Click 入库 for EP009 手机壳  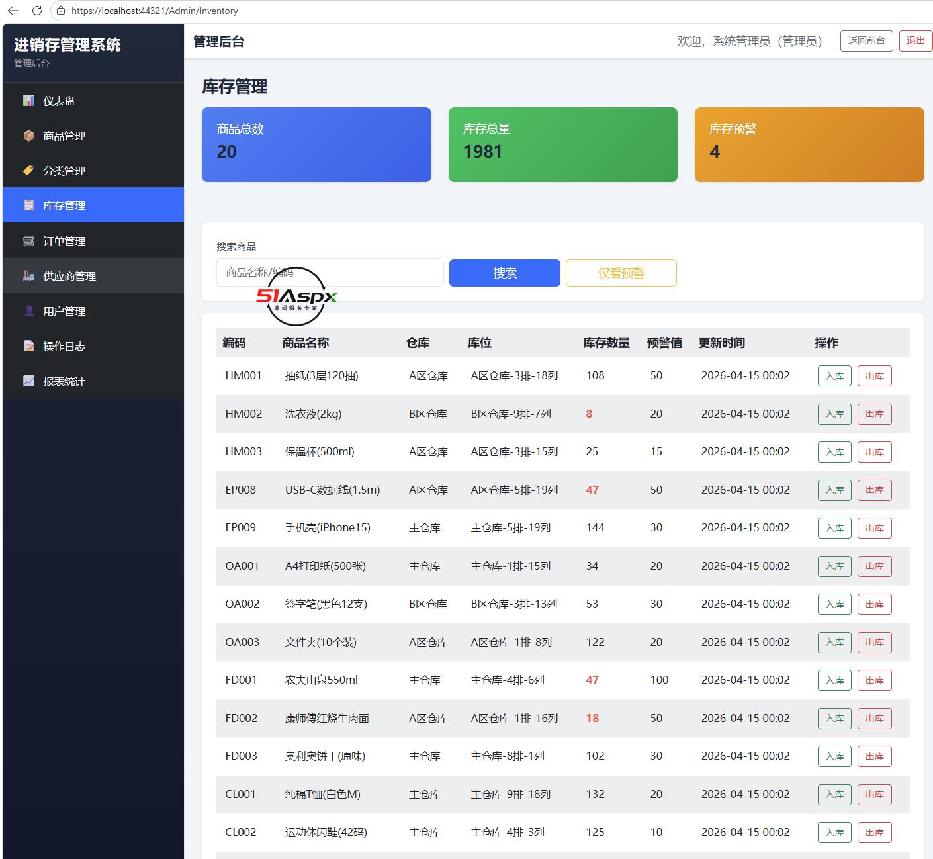[x=834, y=528]
